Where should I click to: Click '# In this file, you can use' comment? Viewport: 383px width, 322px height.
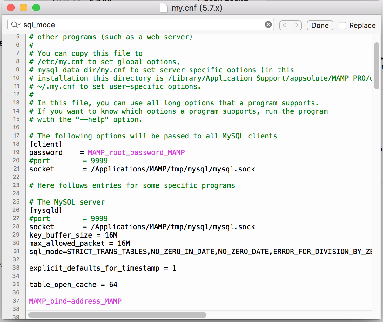point(174,103)
